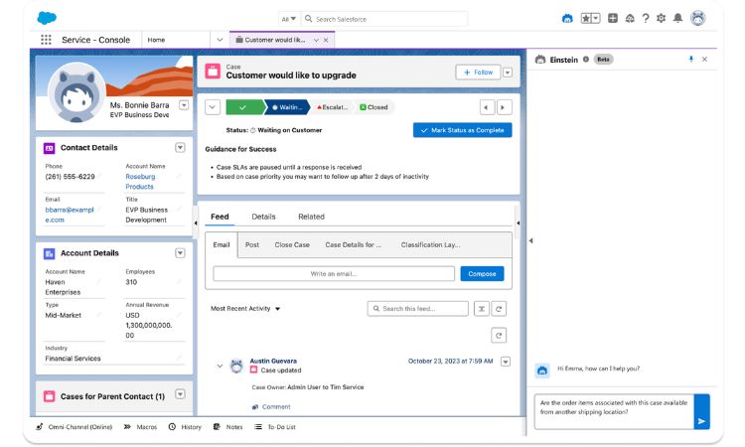Image resolution: width=745 pixels, height=447 pixels.
Task: Click the Cases for Parent Contact icon
Action: tap(50, 396)
